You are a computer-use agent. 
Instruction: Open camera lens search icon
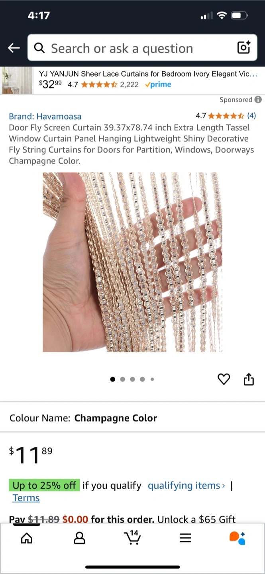[x=243, y=47]
